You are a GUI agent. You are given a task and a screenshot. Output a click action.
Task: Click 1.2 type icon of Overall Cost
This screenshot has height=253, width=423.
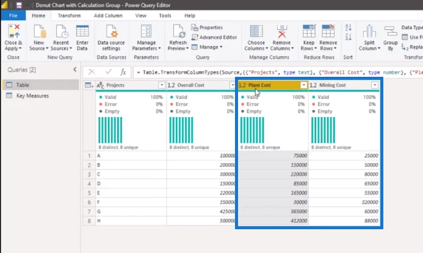[x=171, y=85]
